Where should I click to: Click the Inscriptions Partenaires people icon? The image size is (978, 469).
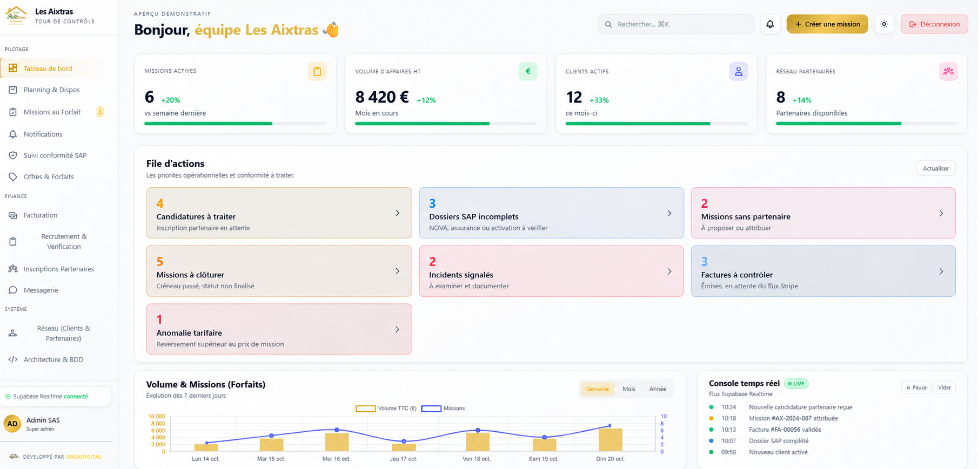click(x=13, y=269)
